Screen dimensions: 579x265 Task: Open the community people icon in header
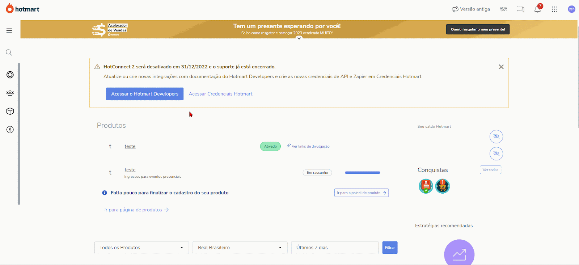coord(503,9)
